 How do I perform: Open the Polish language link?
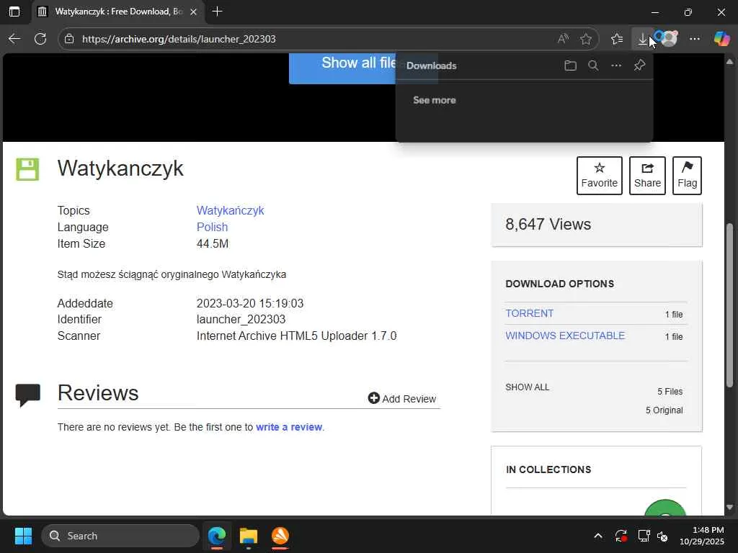point(212,227)
